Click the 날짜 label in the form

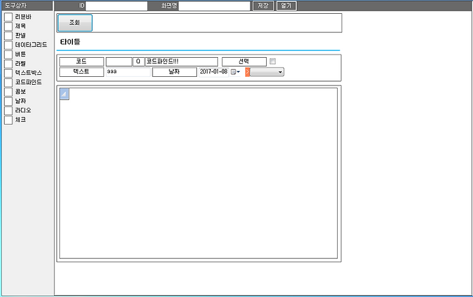pyautogui.click(x=174, y=72)
